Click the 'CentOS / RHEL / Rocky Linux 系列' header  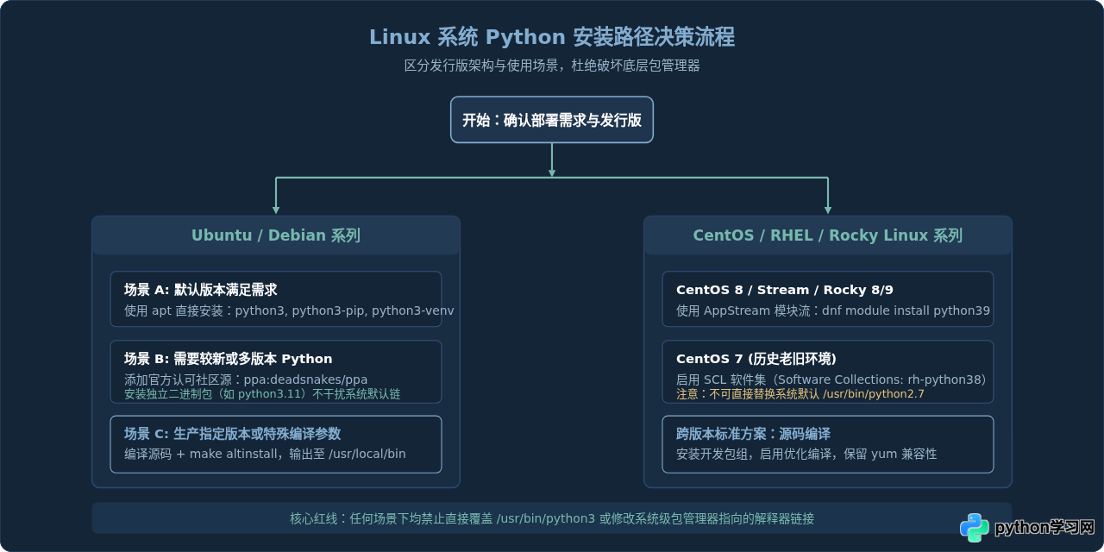(828, 235)
